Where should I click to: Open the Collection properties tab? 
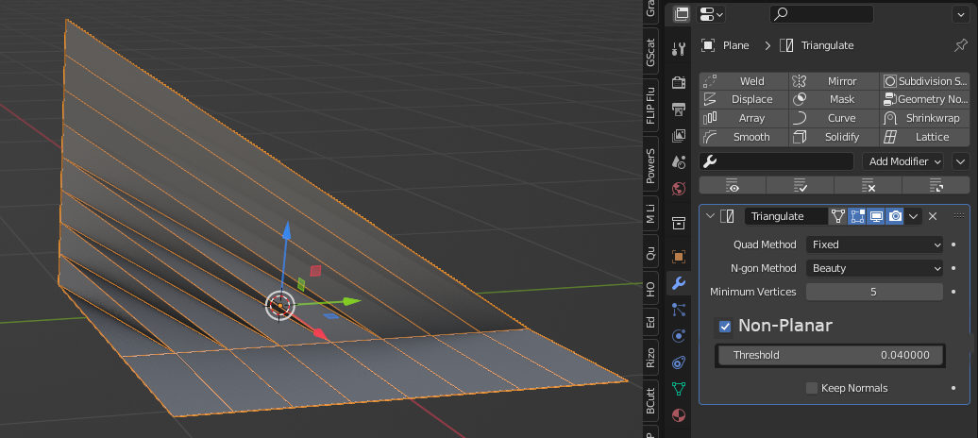click(679, 223)
